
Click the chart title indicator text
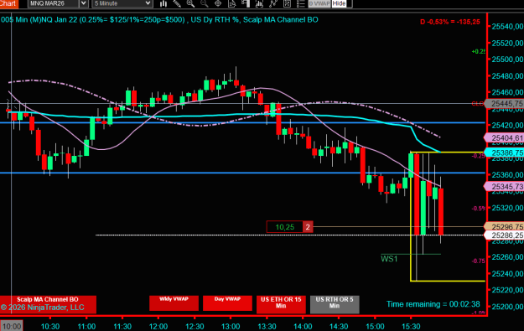tap(159, 20)
